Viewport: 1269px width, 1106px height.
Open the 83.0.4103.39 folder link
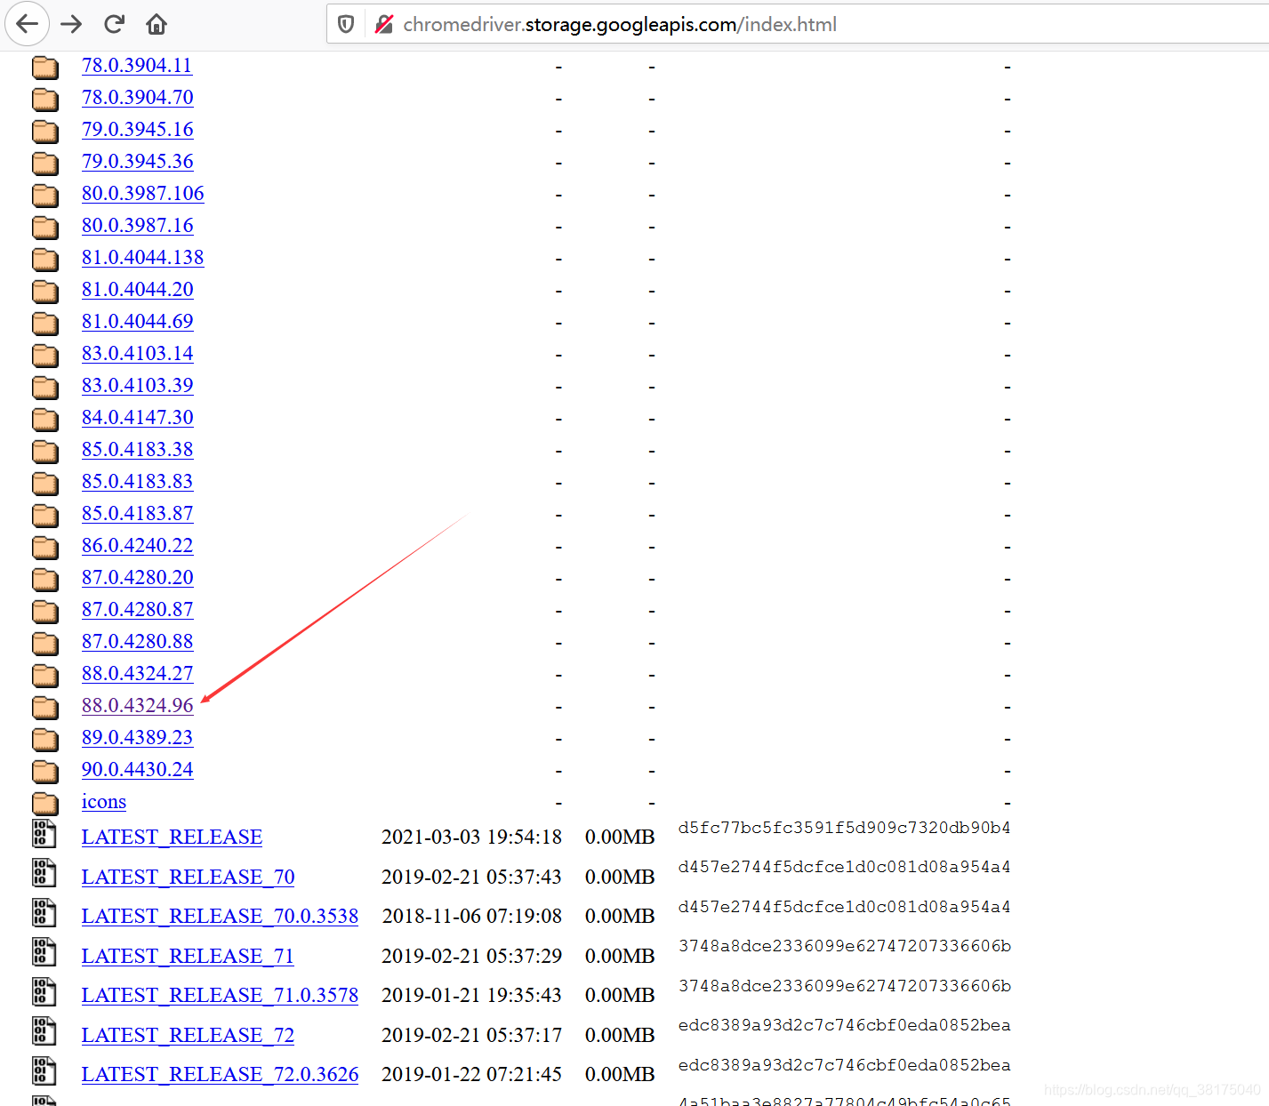tap(138, 386)
